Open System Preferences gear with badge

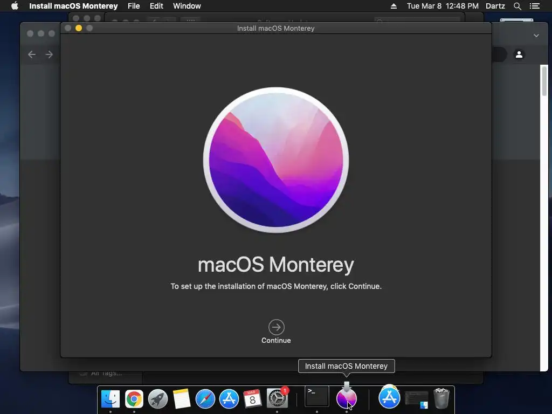coord(278,398)
